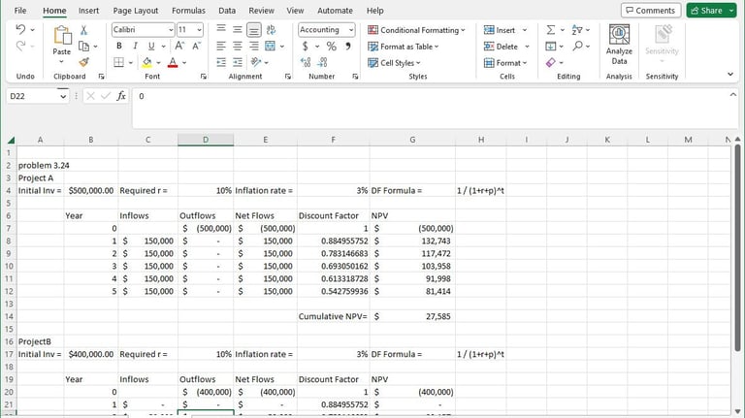Click the Sort & Filter icon
The height and width of the screenshot is (418, 745).
pyautogui.click(x=577, y=30)
